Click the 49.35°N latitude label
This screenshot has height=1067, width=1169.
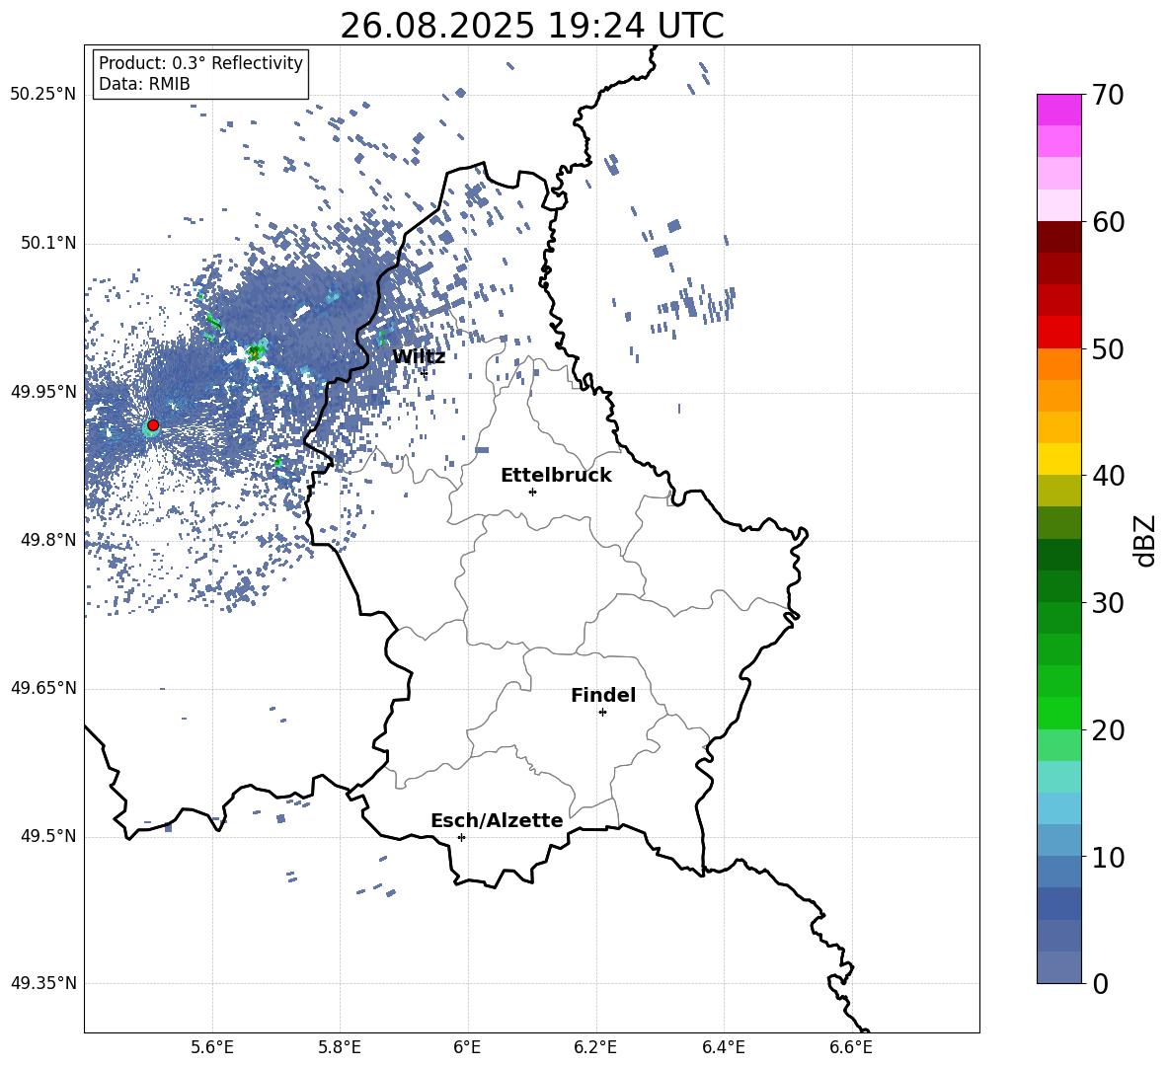43,983
